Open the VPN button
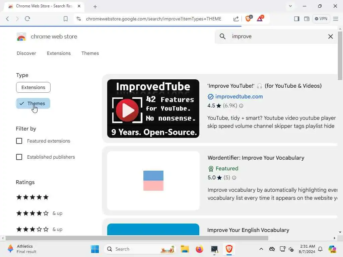This screenshot has height=257, width=343. (321, 19)
